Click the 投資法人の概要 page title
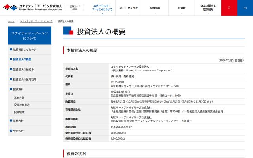253x158 pixels. [101, 32]
